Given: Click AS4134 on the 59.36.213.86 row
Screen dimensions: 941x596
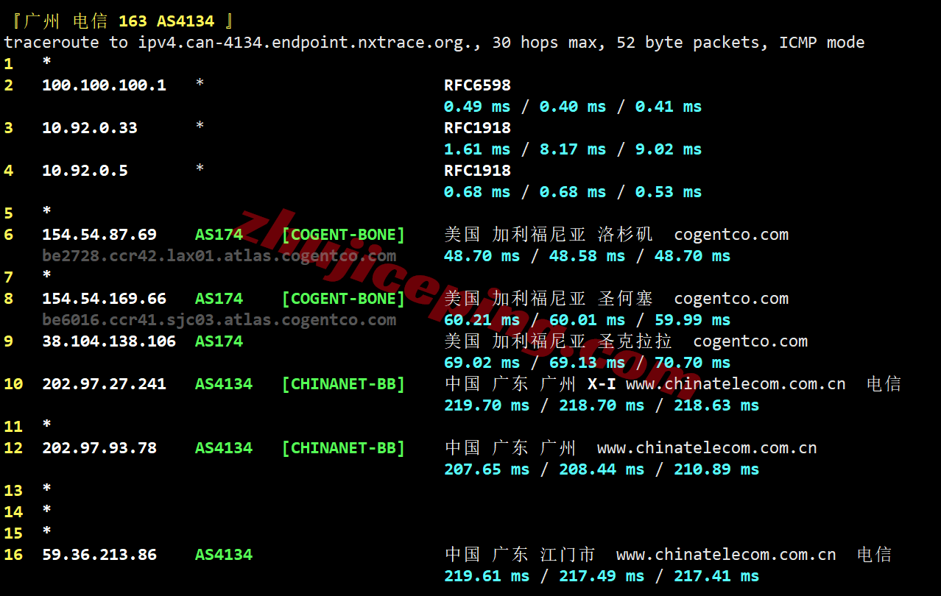Looking at the screenshot, I should pos(224,555).
